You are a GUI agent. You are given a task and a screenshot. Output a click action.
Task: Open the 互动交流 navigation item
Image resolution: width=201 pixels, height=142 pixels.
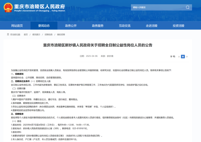point(125,26)
